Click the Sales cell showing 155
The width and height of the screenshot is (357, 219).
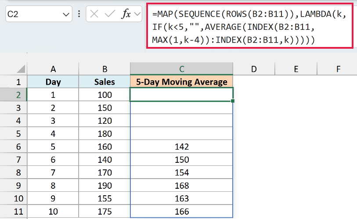pos(105,198)
